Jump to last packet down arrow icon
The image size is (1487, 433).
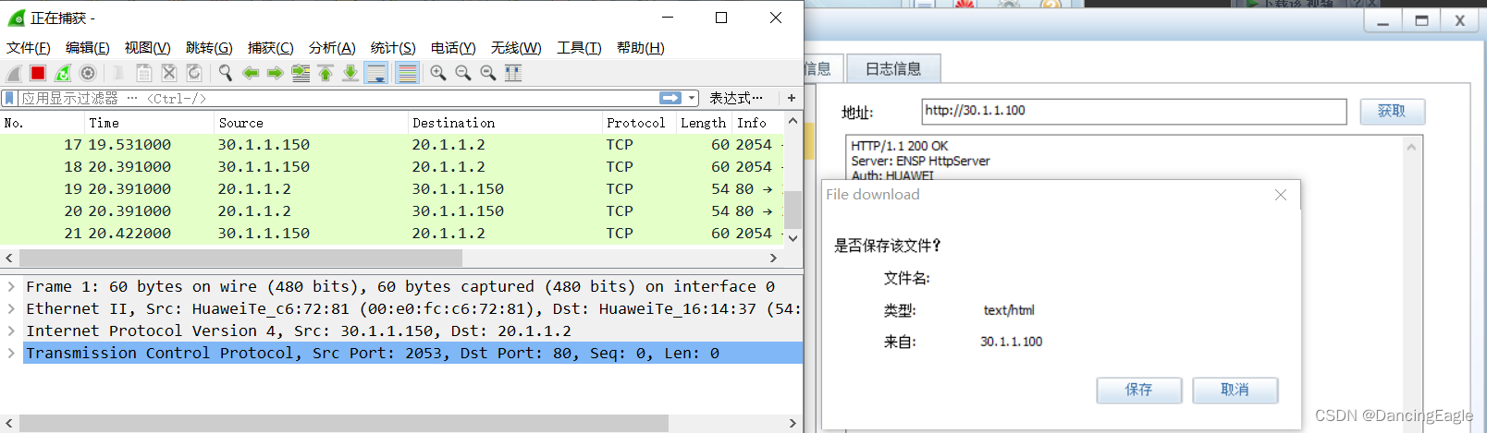(350, 73)
